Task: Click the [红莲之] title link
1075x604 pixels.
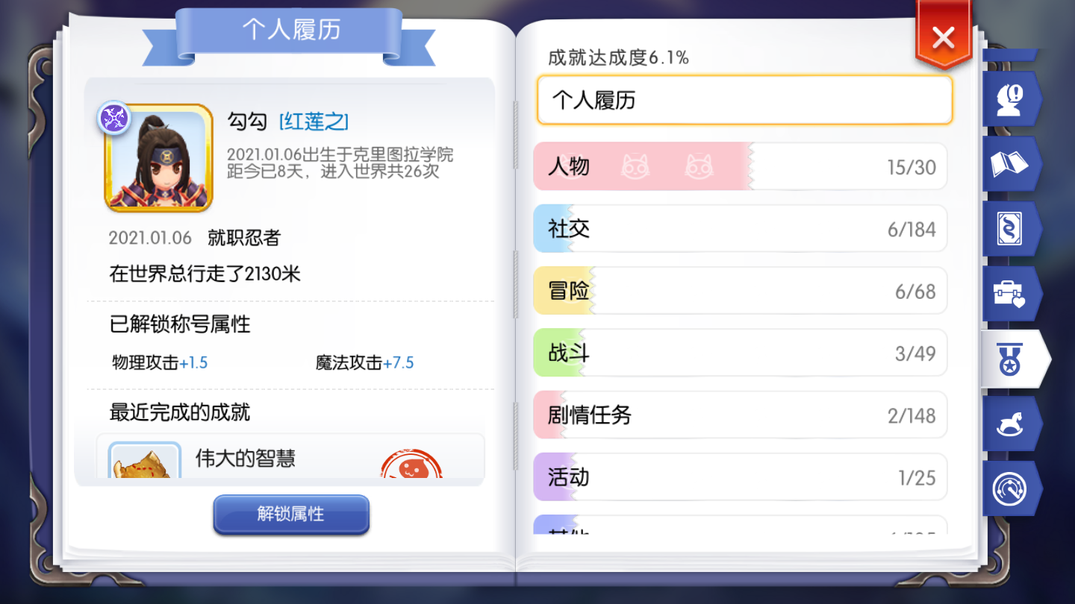Action: point(314,122)
